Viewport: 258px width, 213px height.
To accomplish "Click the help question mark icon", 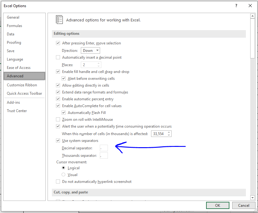I will (236, 6).
